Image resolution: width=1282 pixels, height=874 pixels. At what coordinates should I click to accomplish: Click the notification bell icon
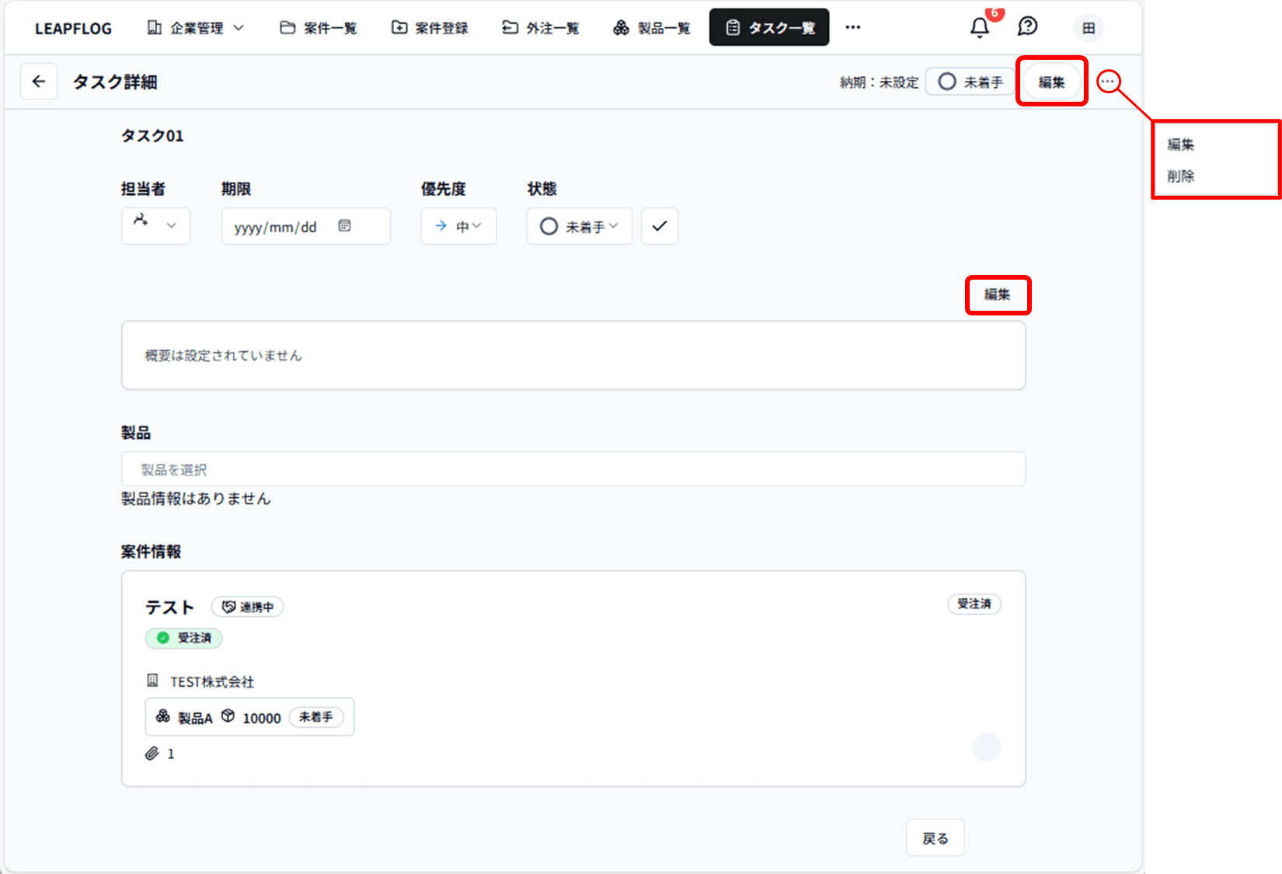point(980,28)
